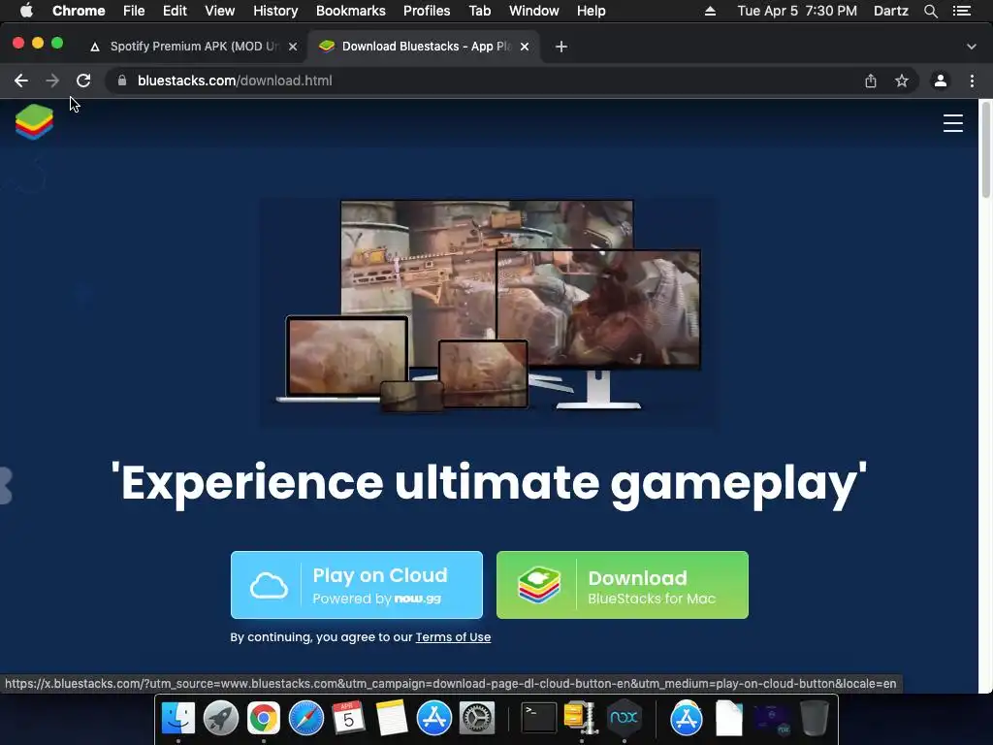
Task: Click the Dartz user name in menu bar
Action: tap(891, 11)
